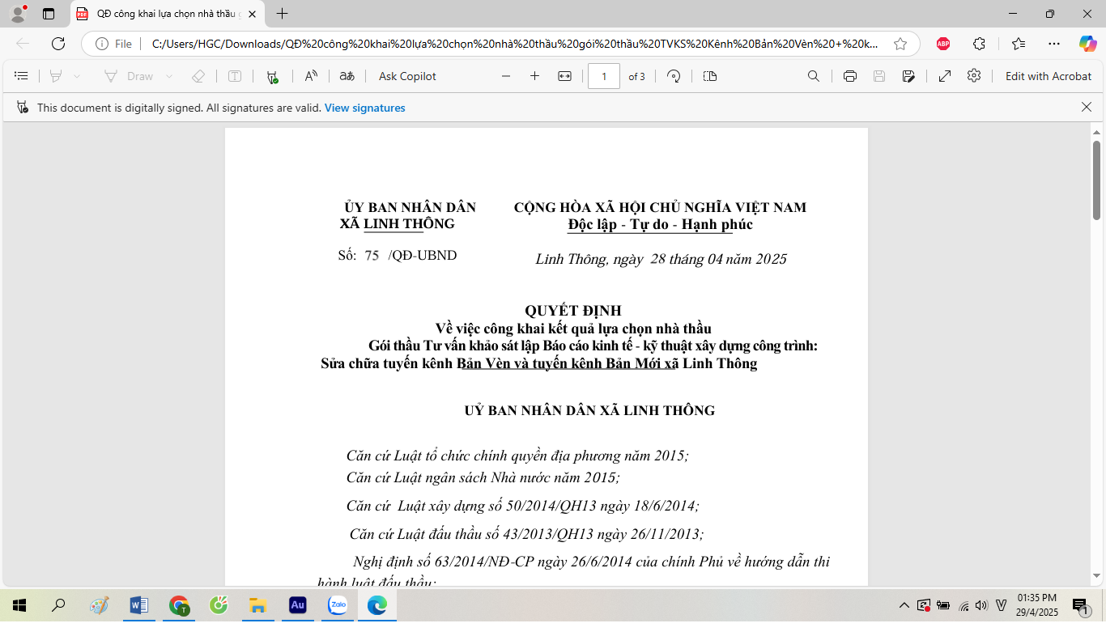Image resolution: width=1106 pixels, height=636 pixels.
Task: Click the Save as icon
Action: [x=908, y=76]
